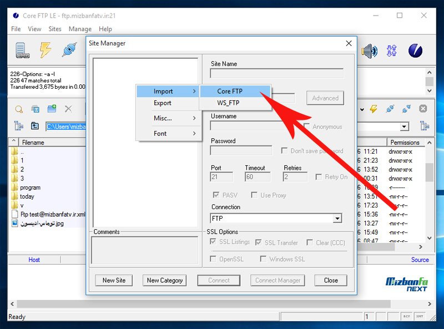Screen dimensions: 444x329
Task: Toggle the Anonymous checkbox
Action: [307, 126]
